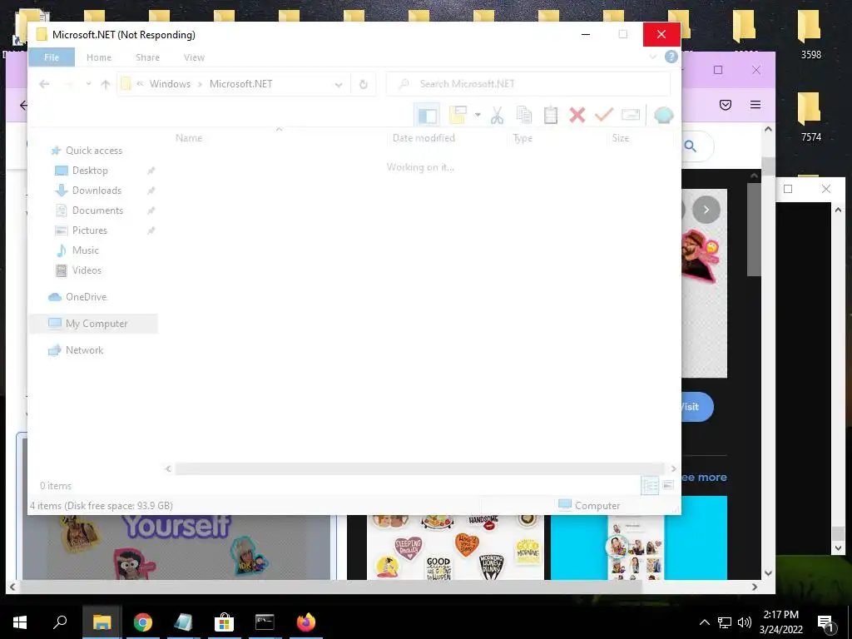This screenshot has height=639, width=852.
Task: Click the Paste clipboard icon
Action: pos(551,115)
